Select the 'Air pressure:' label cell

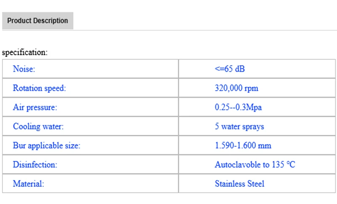pyautogui.click(x=35, y=107)
